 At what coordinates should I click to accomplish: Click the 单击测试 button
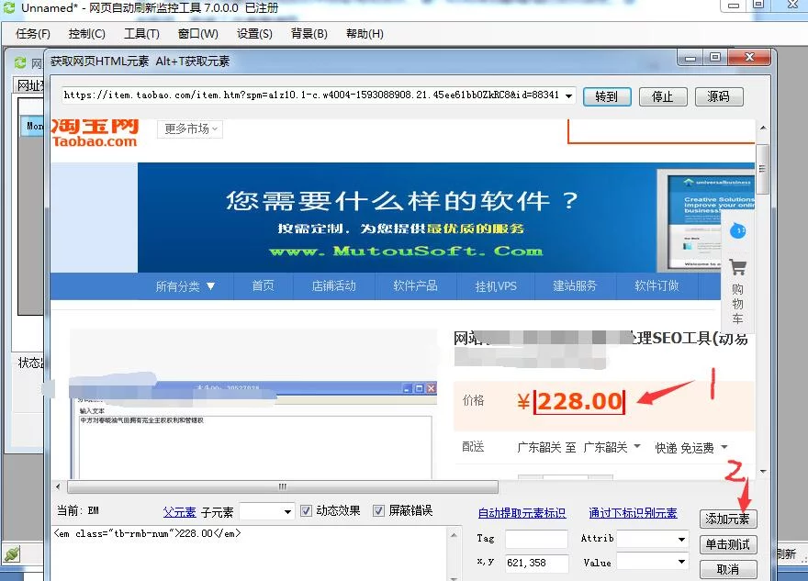[x=727, y=544]
